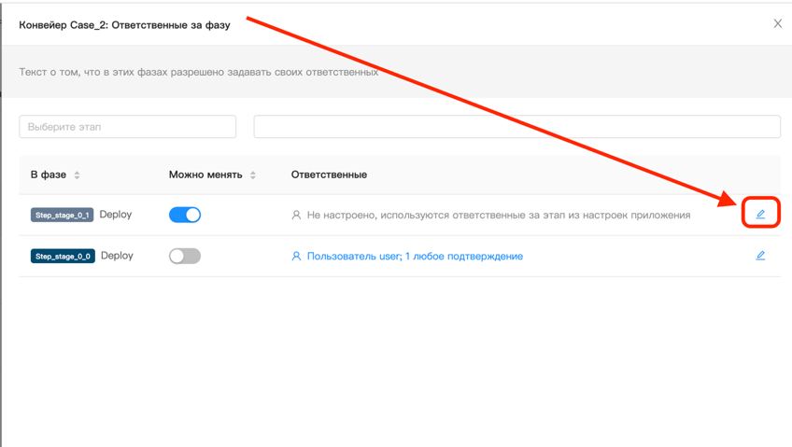This screenshot has height=447, width=792.
Task: Disable Можно менять toggle for Step_stage_0_1
Action: coord(185,215)
